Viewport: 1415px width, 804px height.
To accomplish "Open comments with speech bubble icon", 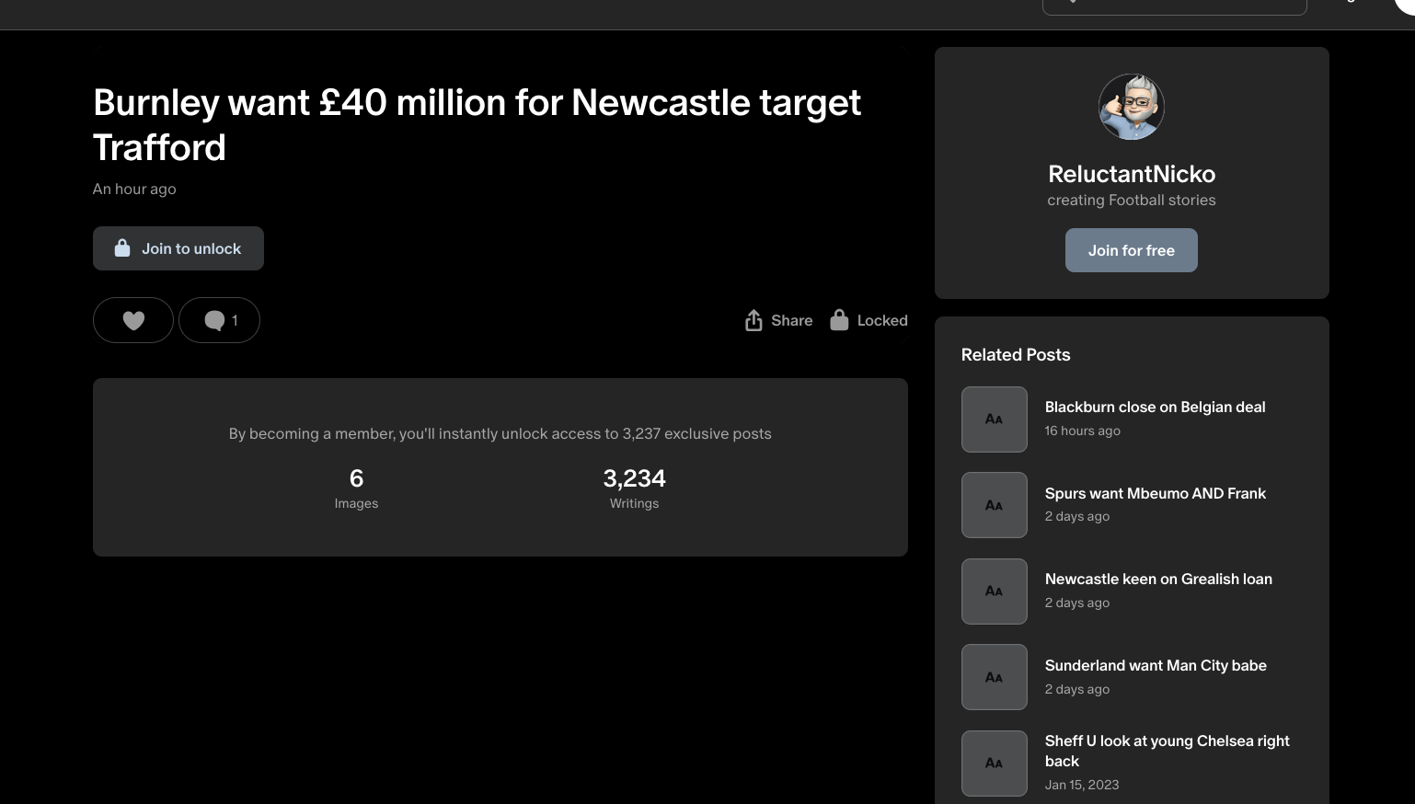I will pyautogui.click(x=219, y=320).
